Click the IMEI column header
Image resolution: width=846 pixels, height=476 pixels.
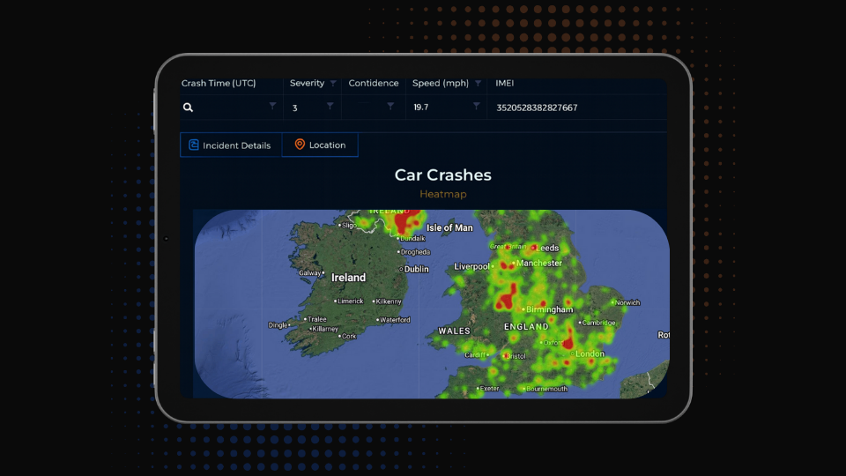[x=504, y=84]
